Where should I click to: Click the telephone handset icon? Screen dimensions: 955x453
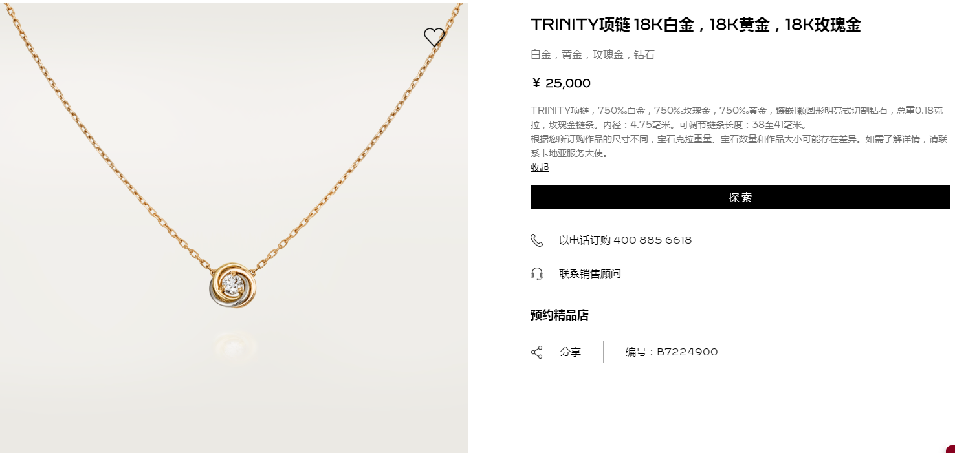(536, 240)
